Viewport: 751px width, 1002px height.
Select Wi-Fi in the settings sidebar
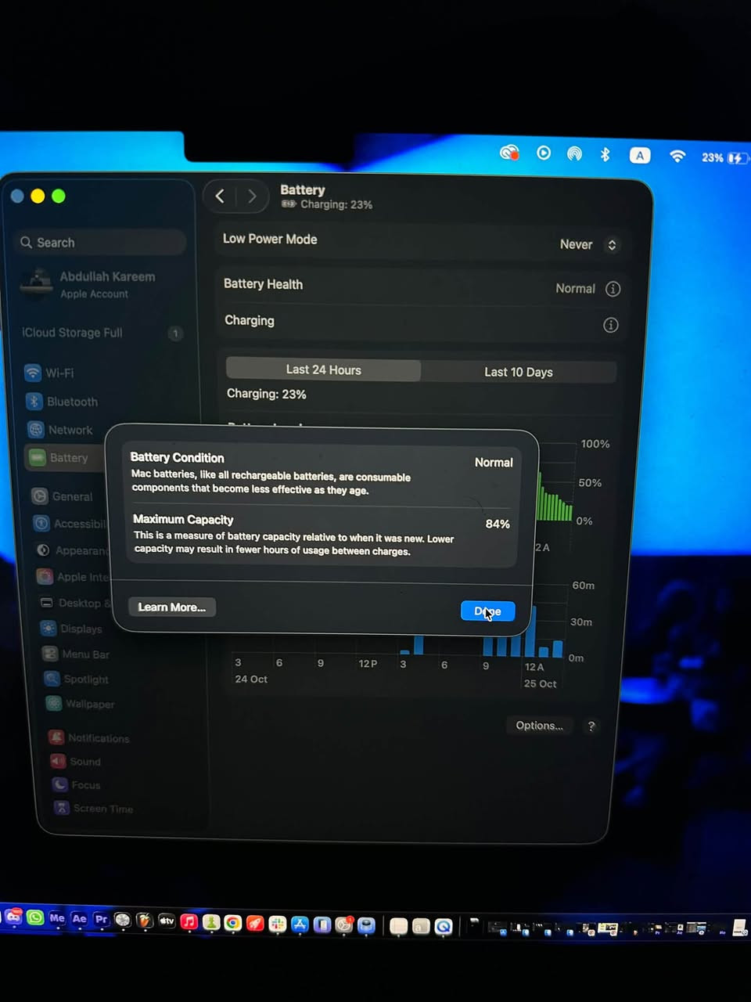[x=49, y=373]
